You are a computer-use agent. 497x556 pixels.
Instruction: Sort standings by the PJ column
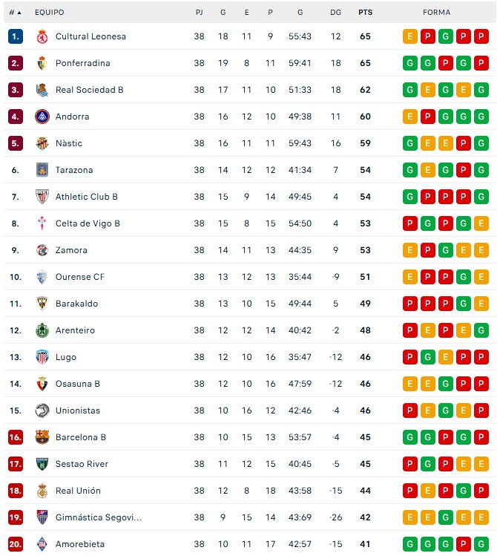199,13
